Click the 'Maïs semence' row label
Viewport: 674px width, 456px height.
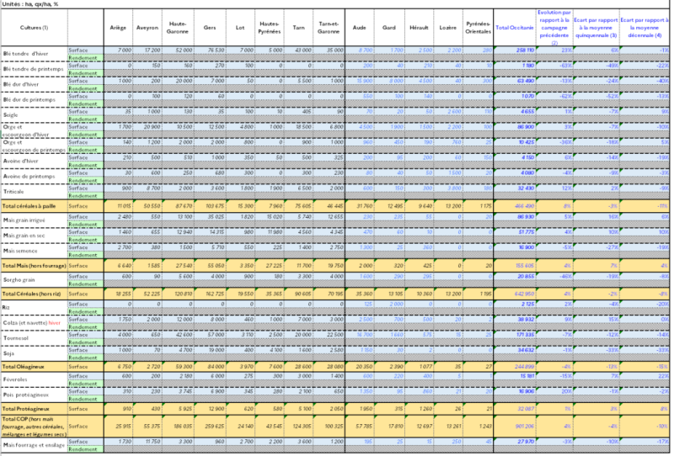click(20, 251)
